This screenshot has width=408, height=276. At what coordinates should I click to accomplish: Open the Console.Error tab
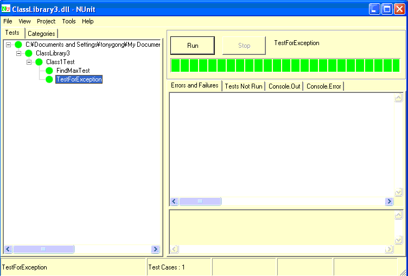click(x=324, y=86)
